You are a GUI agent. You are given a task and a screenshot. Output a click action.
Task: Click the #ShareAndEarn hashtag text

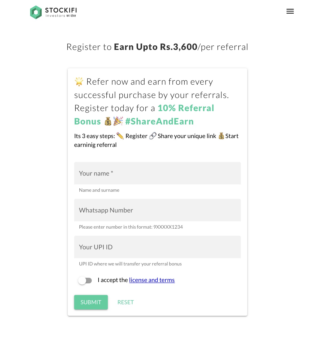pyautogui.click(x=160, y=122)
